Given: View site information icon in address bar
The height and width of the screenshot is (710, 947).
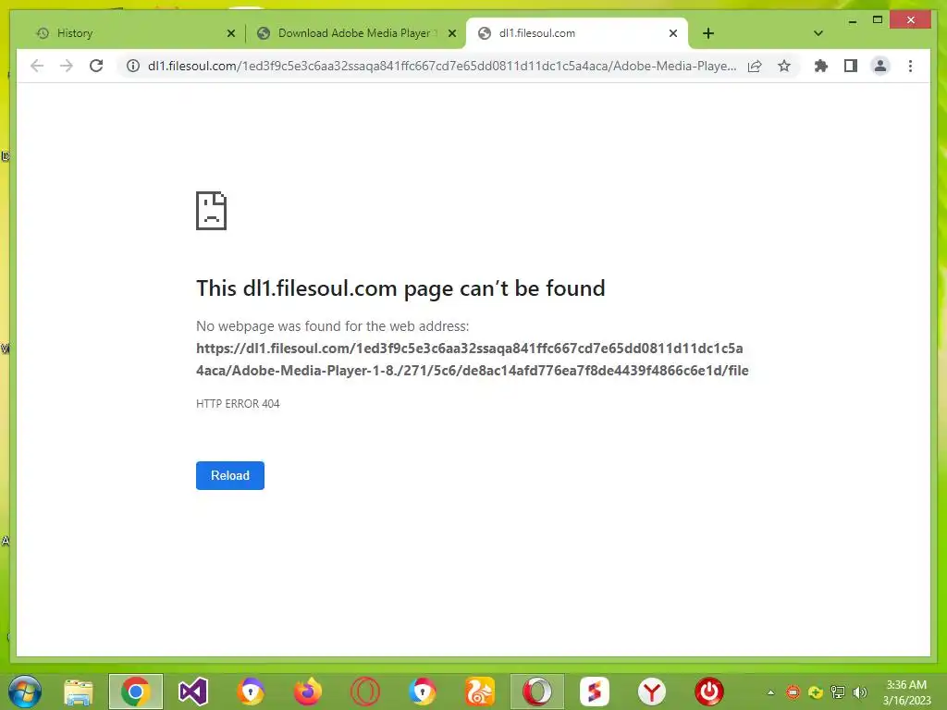Looking at the screenshot, I should click(x=132, y=66).
